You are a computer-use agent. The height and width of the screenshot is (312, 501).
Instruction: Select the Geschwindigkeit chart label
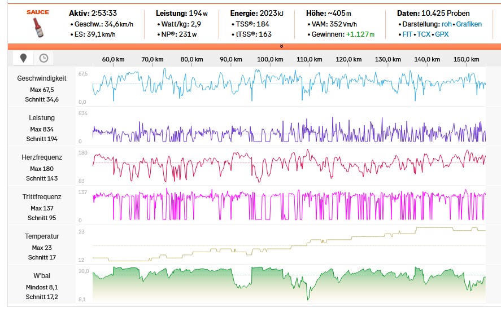(x=42, y=78)
